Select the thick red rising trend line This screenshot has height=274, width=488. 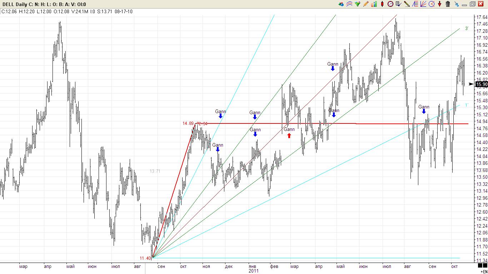173,191
